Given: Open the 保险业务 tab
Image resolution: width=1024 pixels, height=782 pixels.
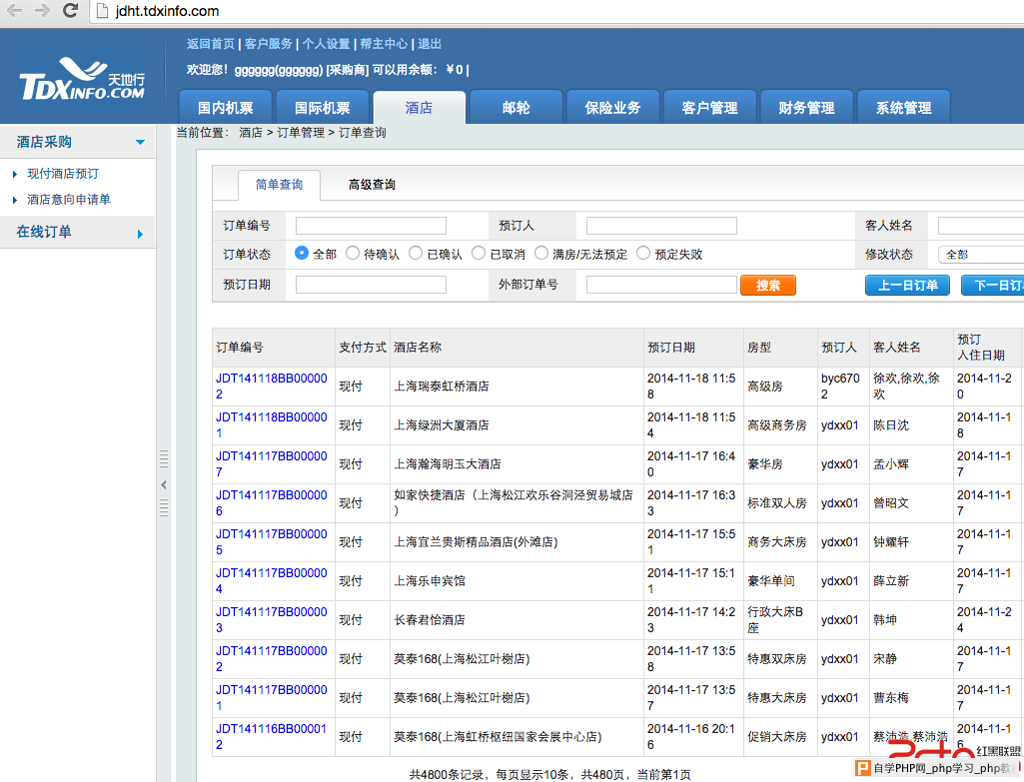Looking at the screenshot, I should point(612,108).
